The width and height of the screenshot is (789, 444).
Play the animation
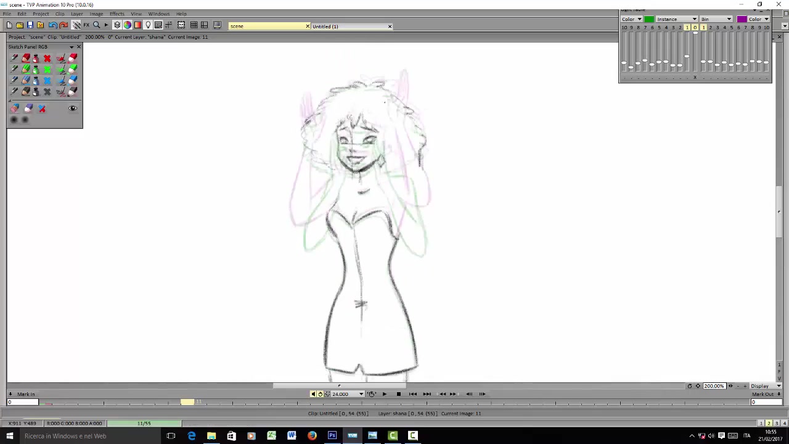point(384,394)
